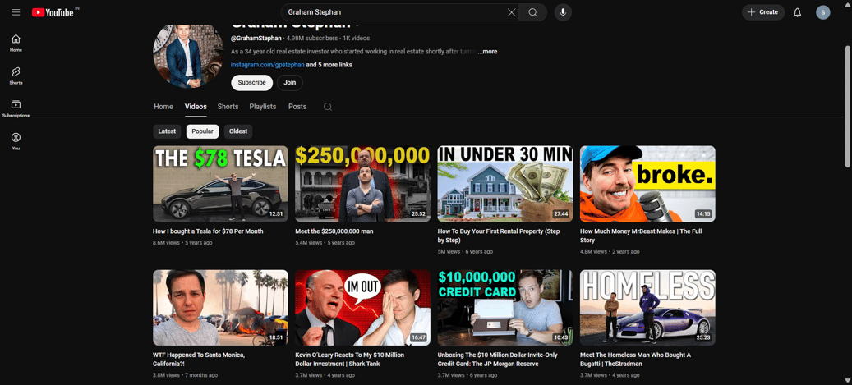The image size is (852, 385).
Task: Open the Posts tab
Action: click(297, 107)
